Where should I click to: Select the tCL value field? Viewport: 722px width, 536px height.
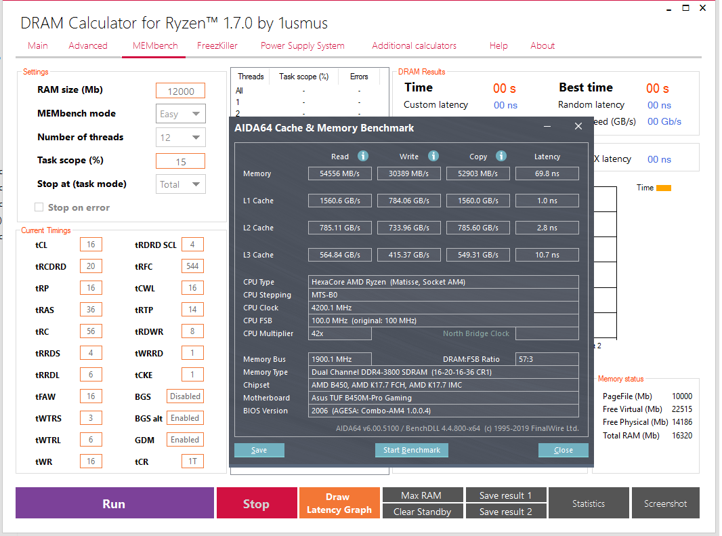(x=91, y=244)
